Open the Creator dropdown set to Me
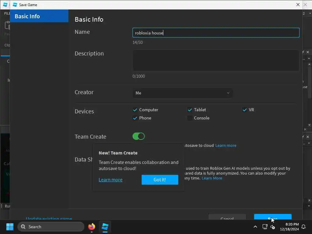The image size is (312, 234). (x=183, y=93)
